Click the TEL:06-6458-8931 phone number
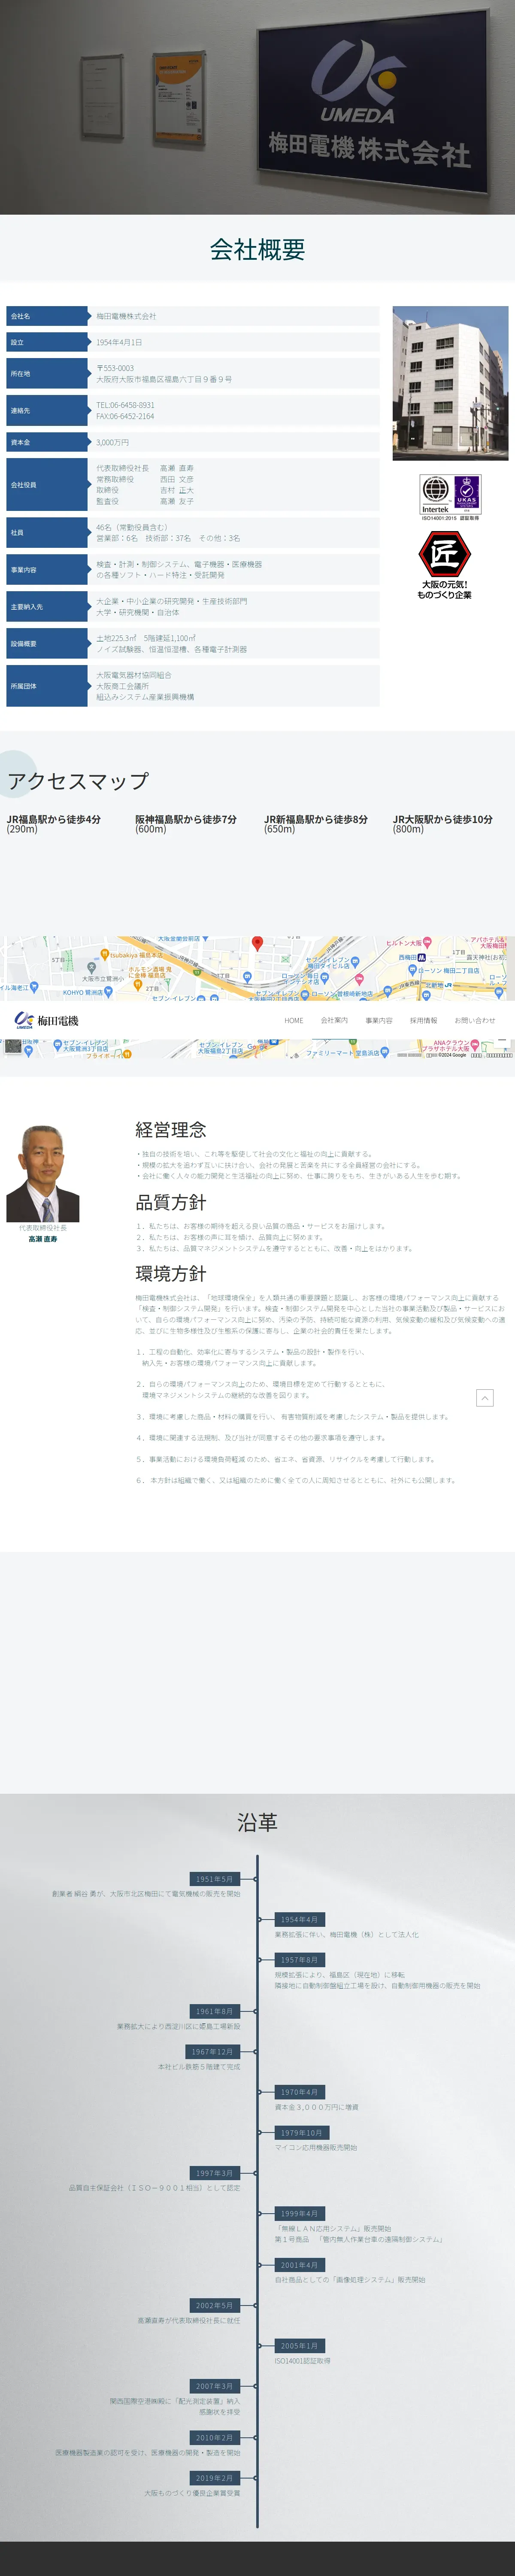515x2576 pixels. [125, 405]
